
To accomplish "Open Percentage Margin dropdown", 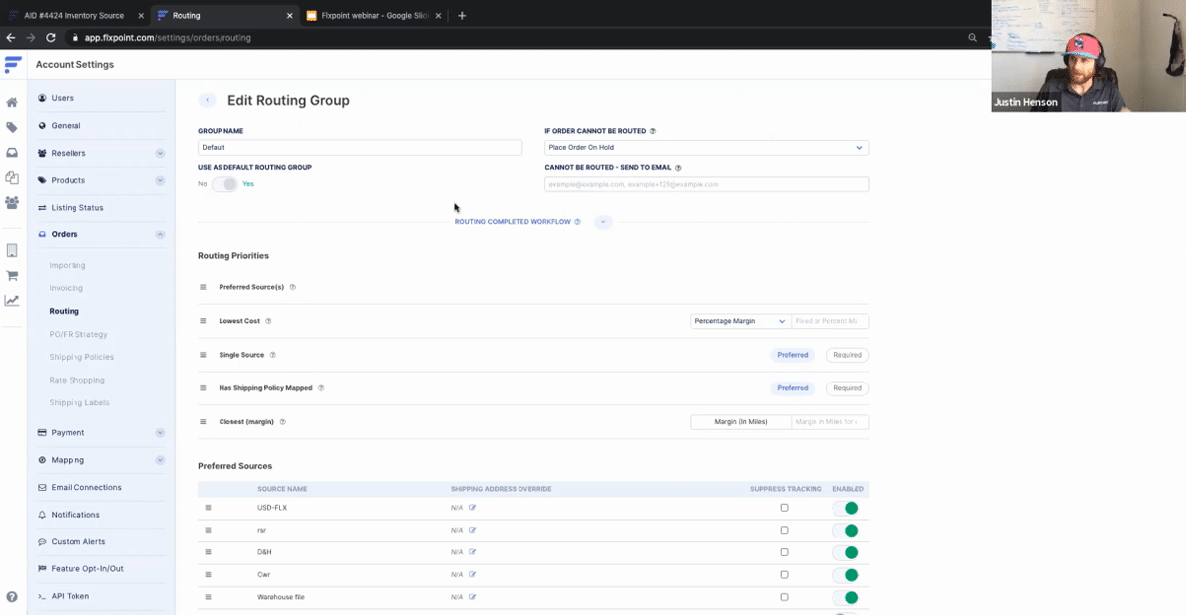I will [740, 321].
